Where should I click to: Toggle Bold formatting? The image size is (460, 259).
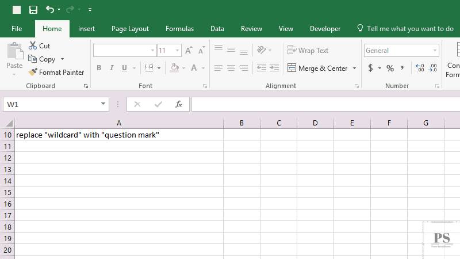(x=99, y=68)
